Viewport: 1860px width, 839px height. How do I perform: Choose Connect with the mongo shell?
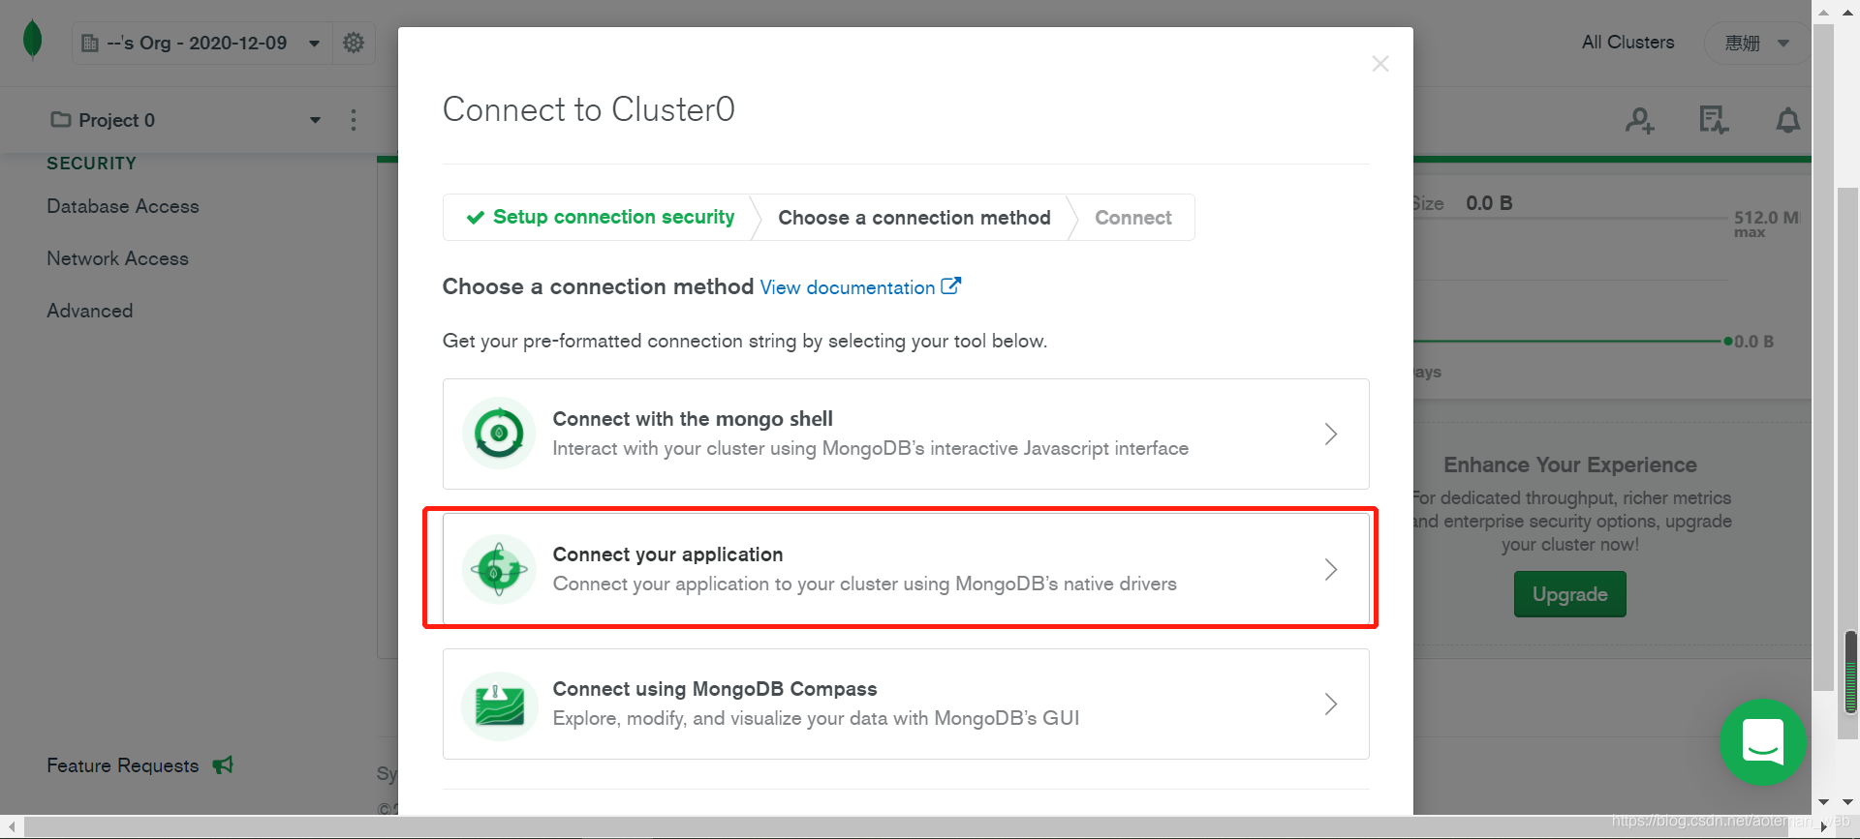click(906, 434)
